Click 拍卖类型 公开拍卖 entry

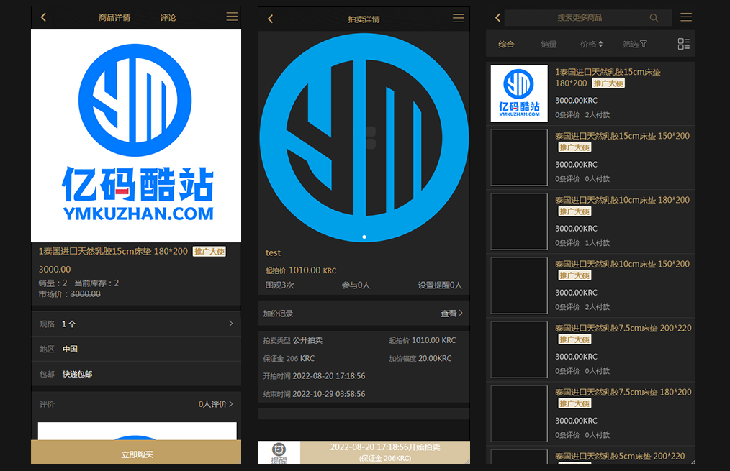pos(293,340)
